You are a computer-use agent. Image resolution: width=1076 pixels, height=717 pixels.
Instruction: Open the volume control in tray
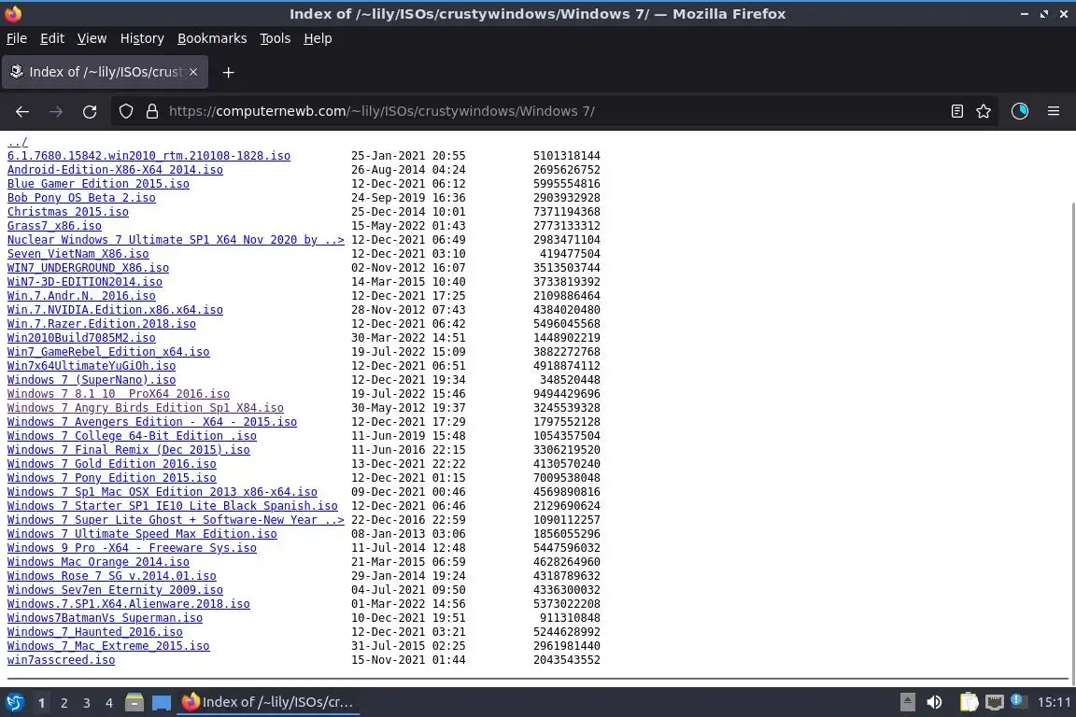click(x=934, y=702)
